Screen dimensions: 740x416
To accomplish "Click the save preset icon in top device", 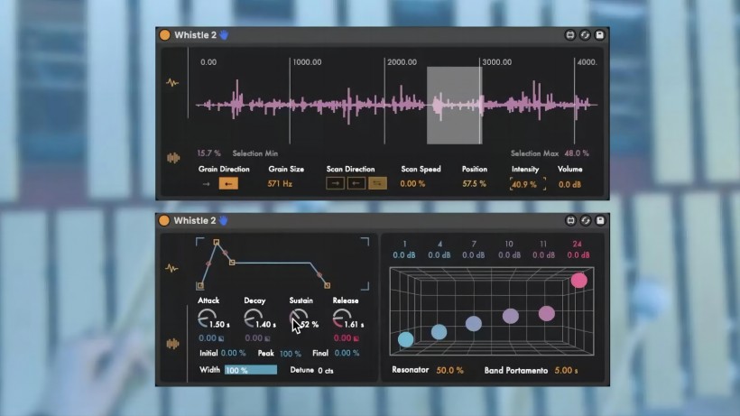I will (600, 35).
